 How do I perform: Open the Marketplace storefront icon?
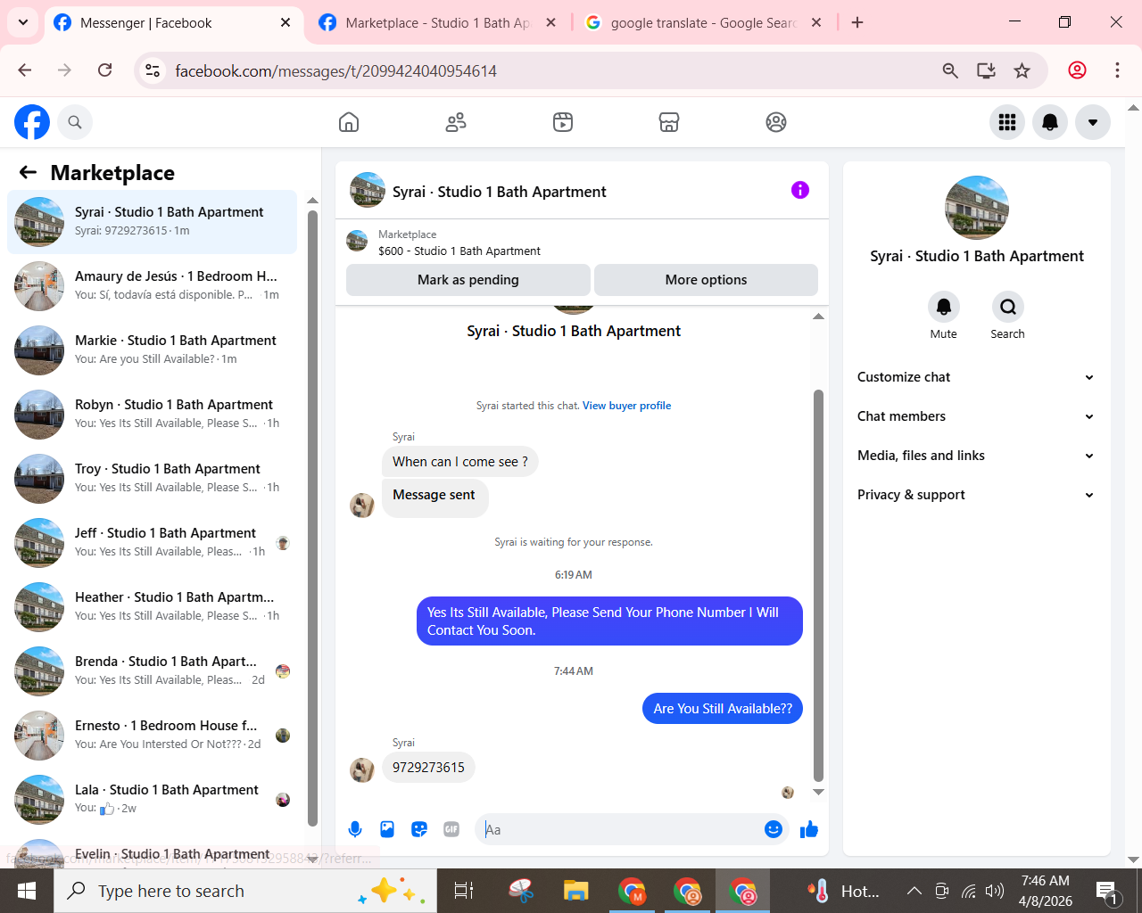coord(669,122)
